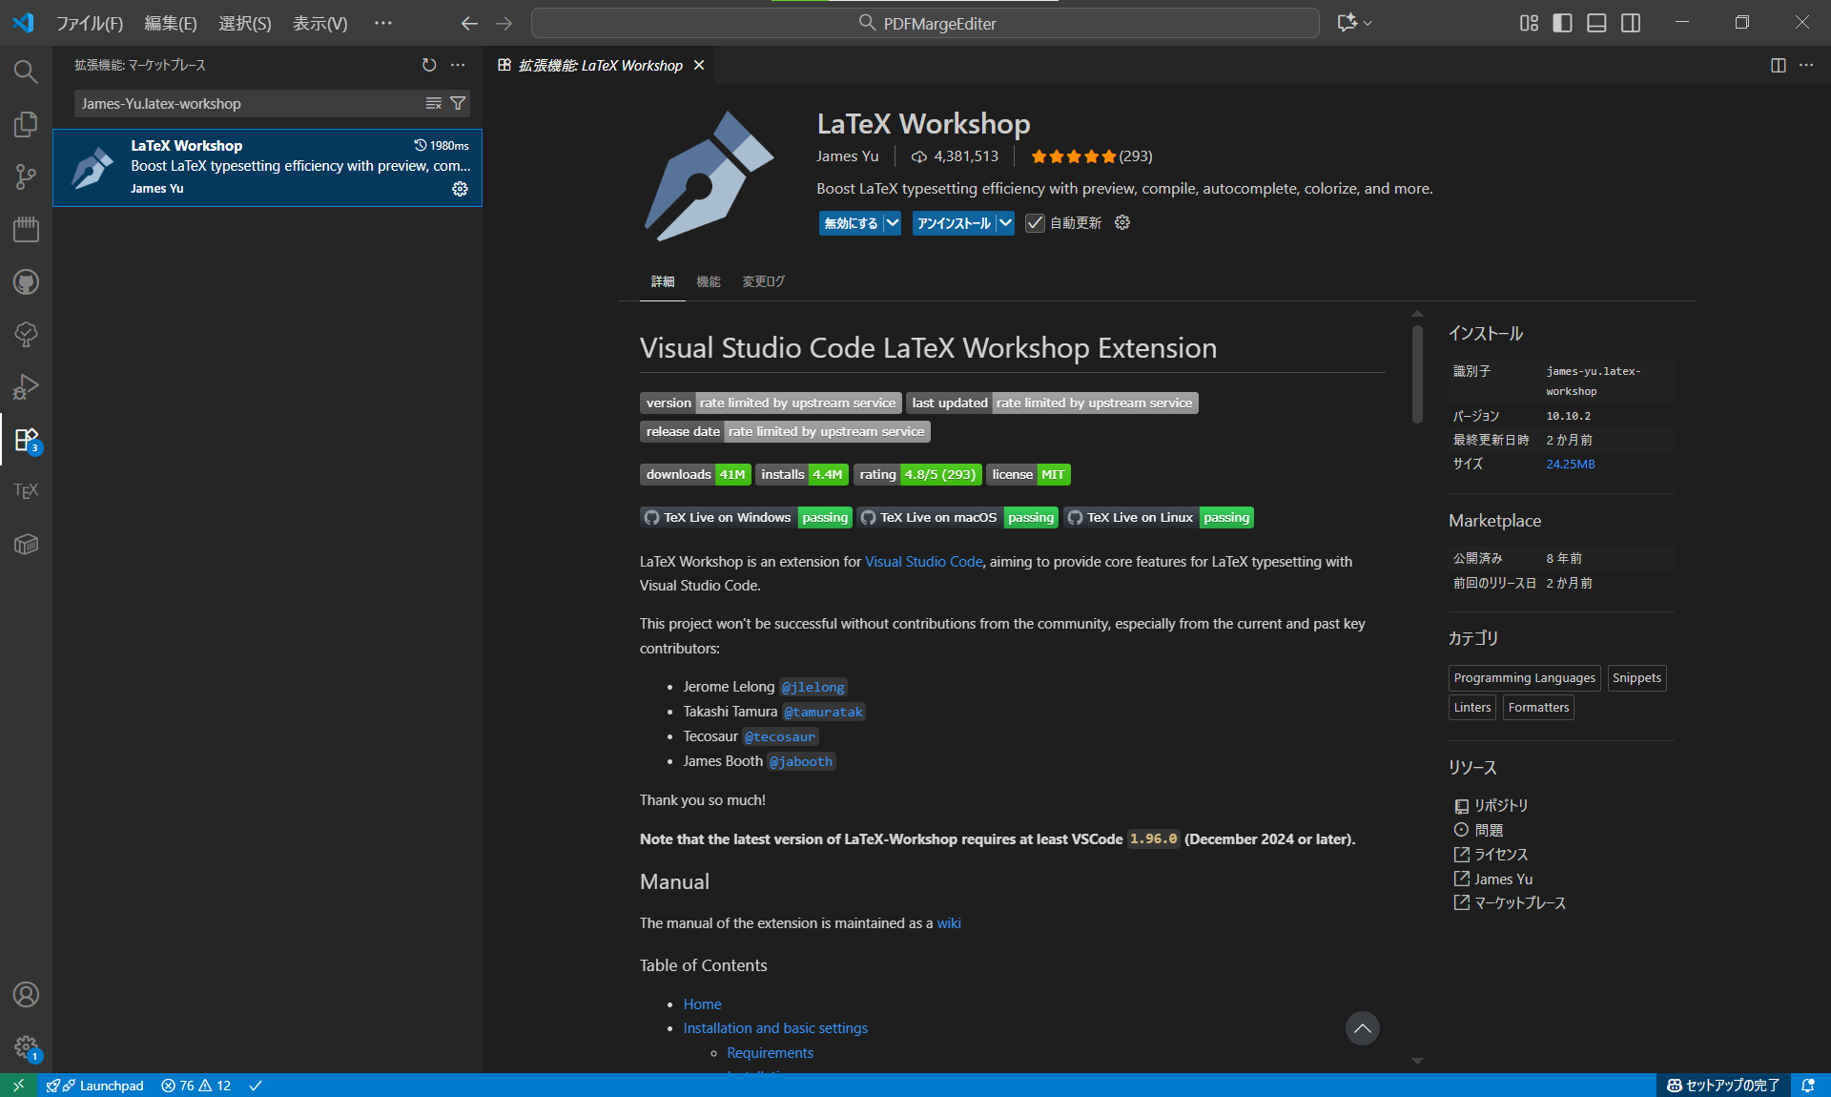1831x1097 pixels.
Task: Open the アンインストール dropdown options
Action: coord(1005,223)
